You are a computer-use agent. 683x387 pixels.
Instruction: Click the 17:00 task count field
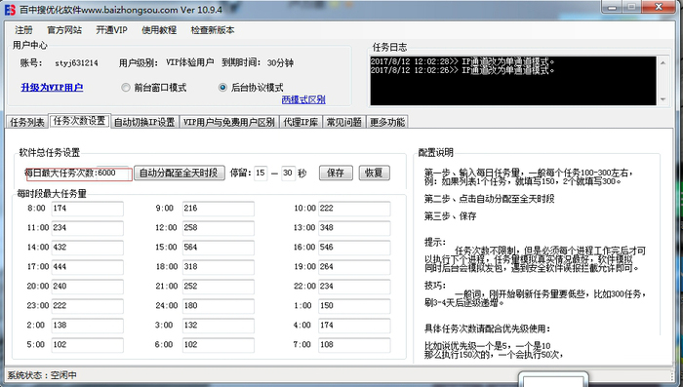(87, 267)
